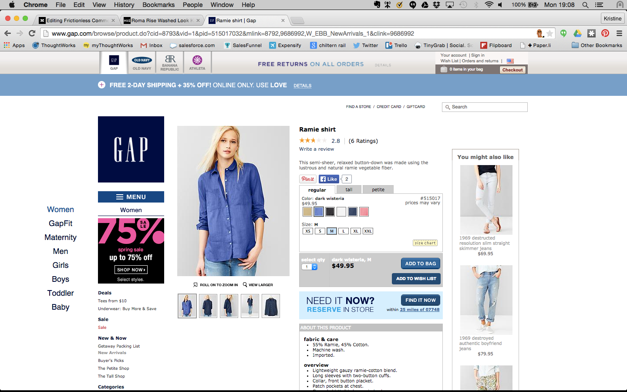Viewport: 627px width, 392px height.
Task: Open the Kristine profile switcher
Action: tap(613, 18)
